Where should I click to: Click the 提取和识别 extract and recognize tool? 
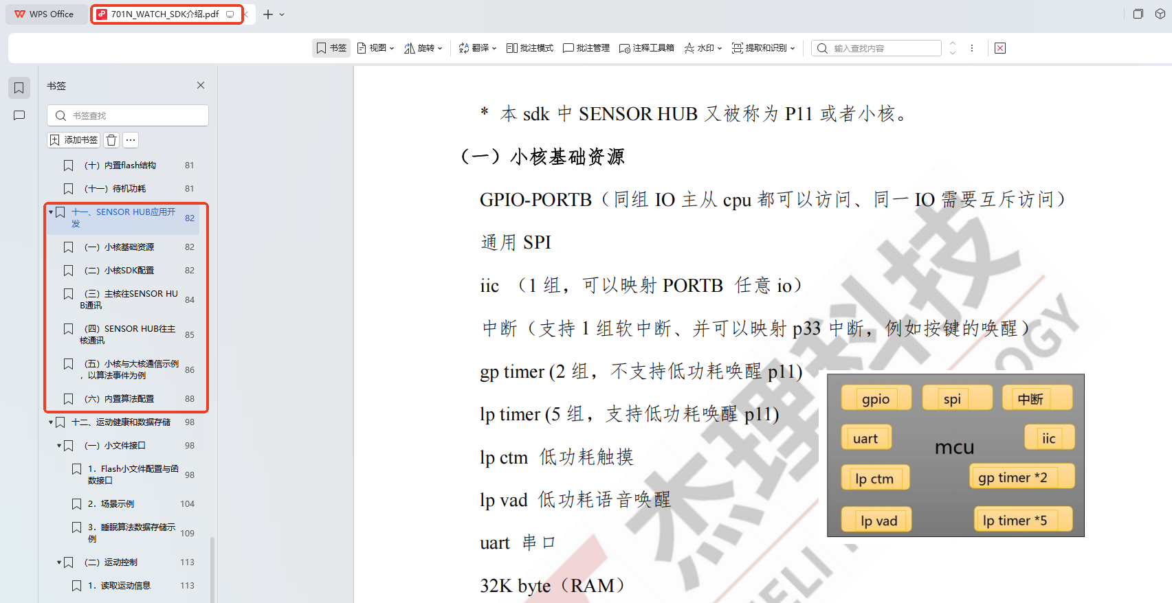[763, 48]
